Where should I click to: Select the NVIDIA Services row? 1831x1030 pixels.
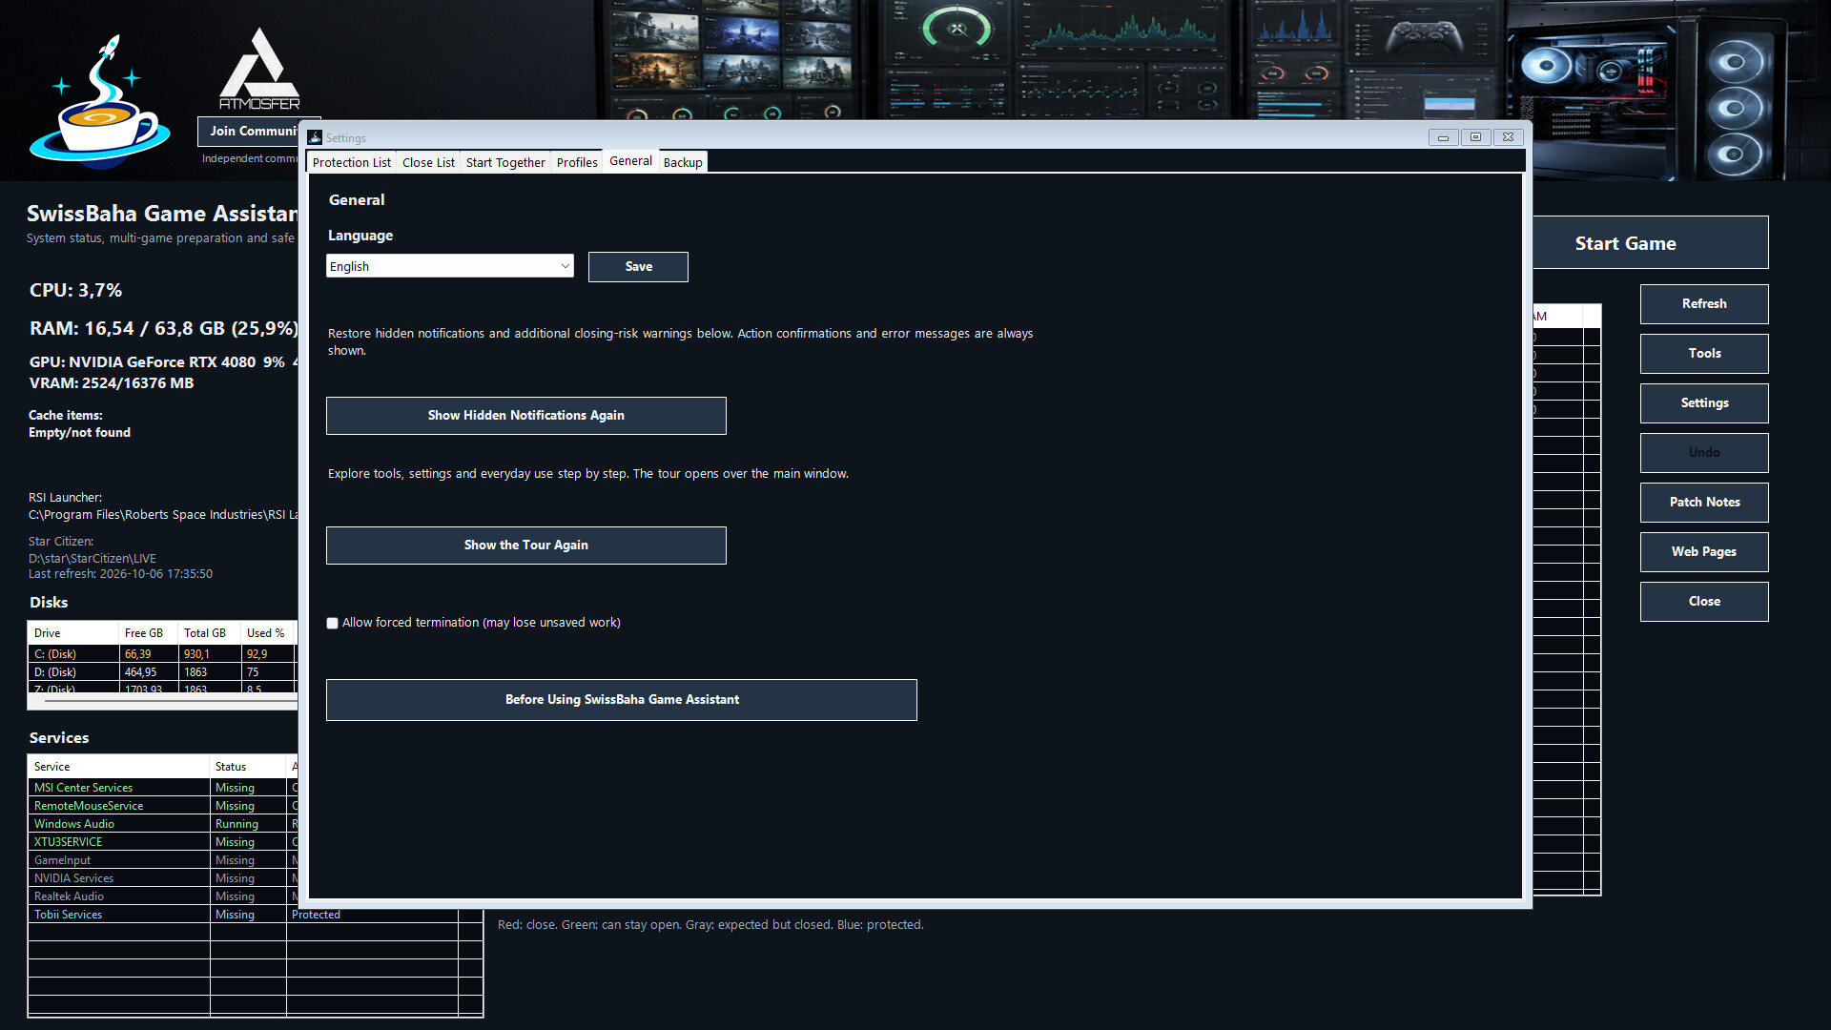coord(162,878)
